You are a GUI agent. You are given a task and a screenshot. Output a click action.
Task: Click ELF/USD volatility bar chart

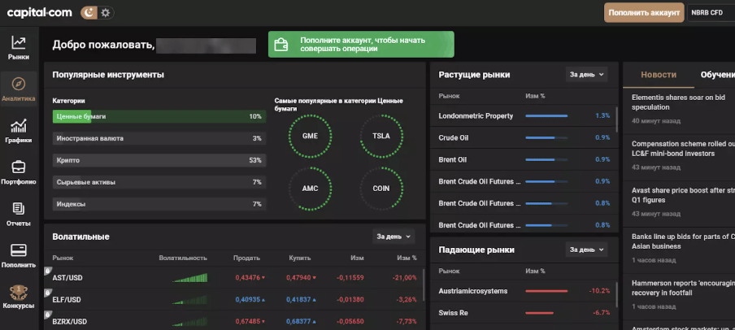(x=189, y=300)
